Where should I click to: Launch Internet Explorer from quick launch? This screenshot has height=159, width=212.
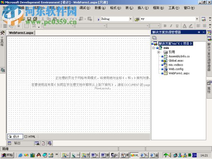20,155
